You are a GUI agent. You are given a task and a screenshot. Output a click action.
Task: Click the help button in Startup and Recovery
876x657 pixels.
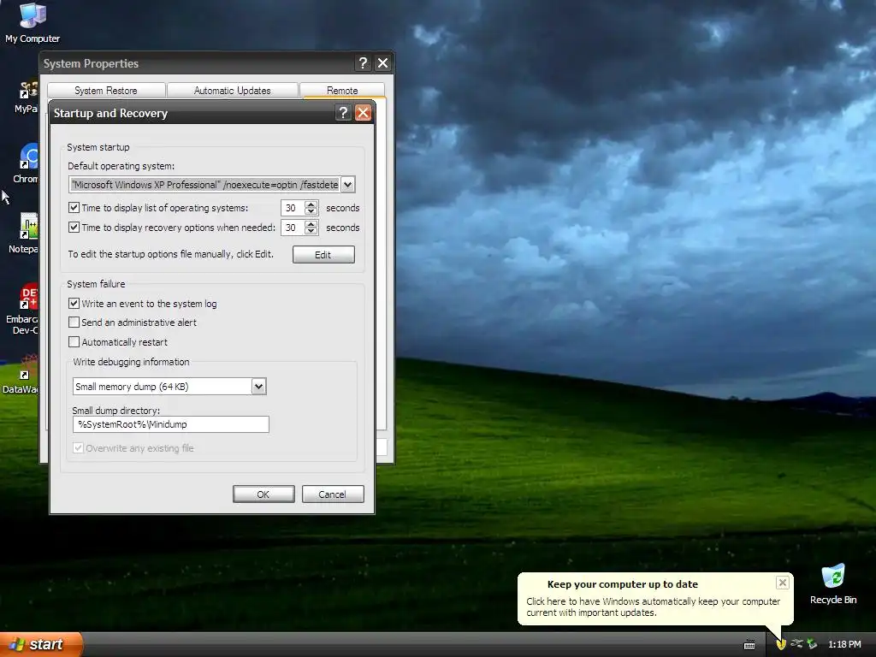343,113
